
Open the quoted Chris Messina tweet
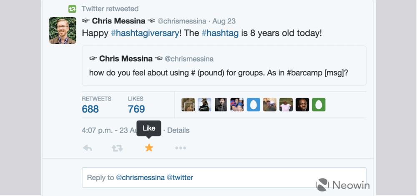(224, 65)
